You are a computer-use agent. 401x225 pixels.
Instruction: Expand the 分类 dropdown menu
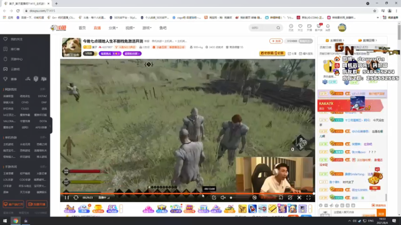tap(113, 28)
